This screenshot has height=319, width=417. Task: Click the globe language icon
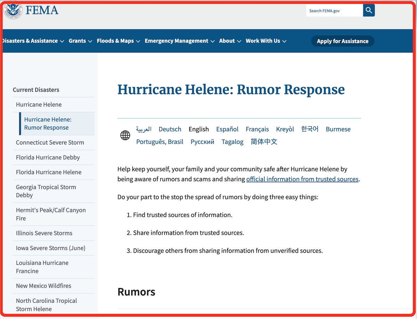pyautogui.click(x=125, y=135)
